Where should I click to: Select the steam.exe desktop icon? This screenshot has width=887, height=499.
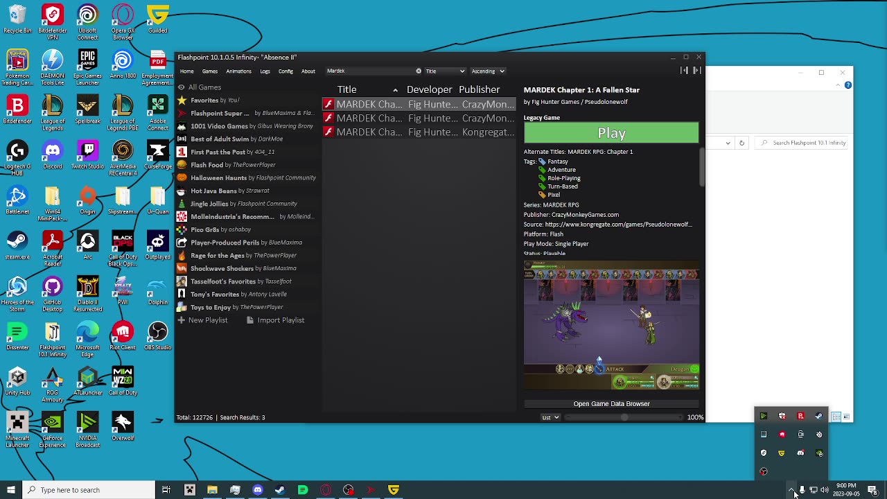17,247
